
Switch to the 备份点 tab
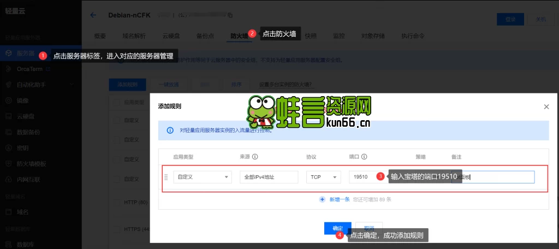[205, 35]
